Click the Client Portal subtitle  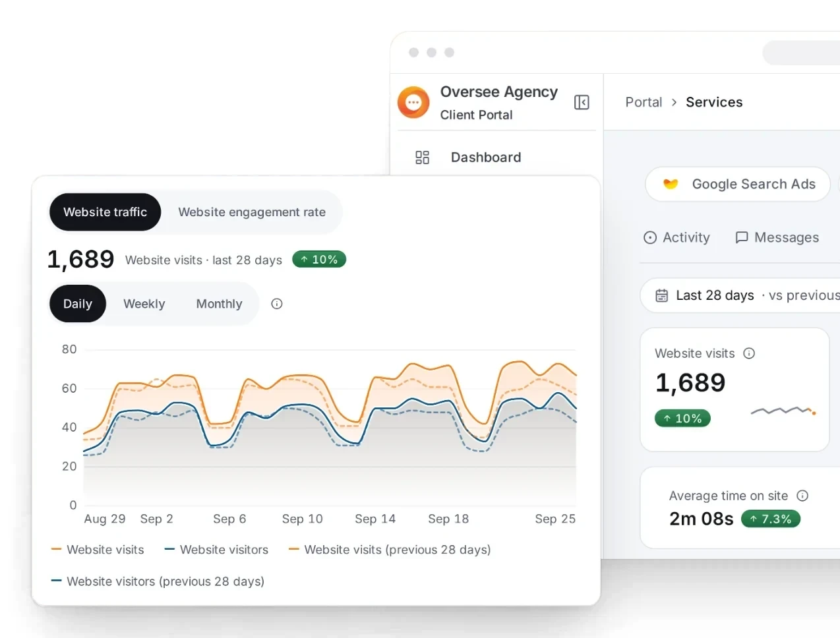click(x=477, y=115)
